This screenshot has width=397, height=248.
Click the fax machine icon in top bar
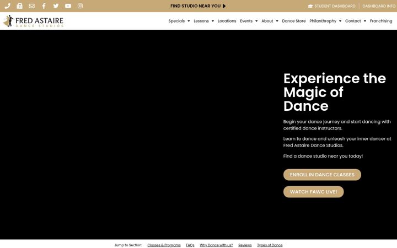point(19,6)
